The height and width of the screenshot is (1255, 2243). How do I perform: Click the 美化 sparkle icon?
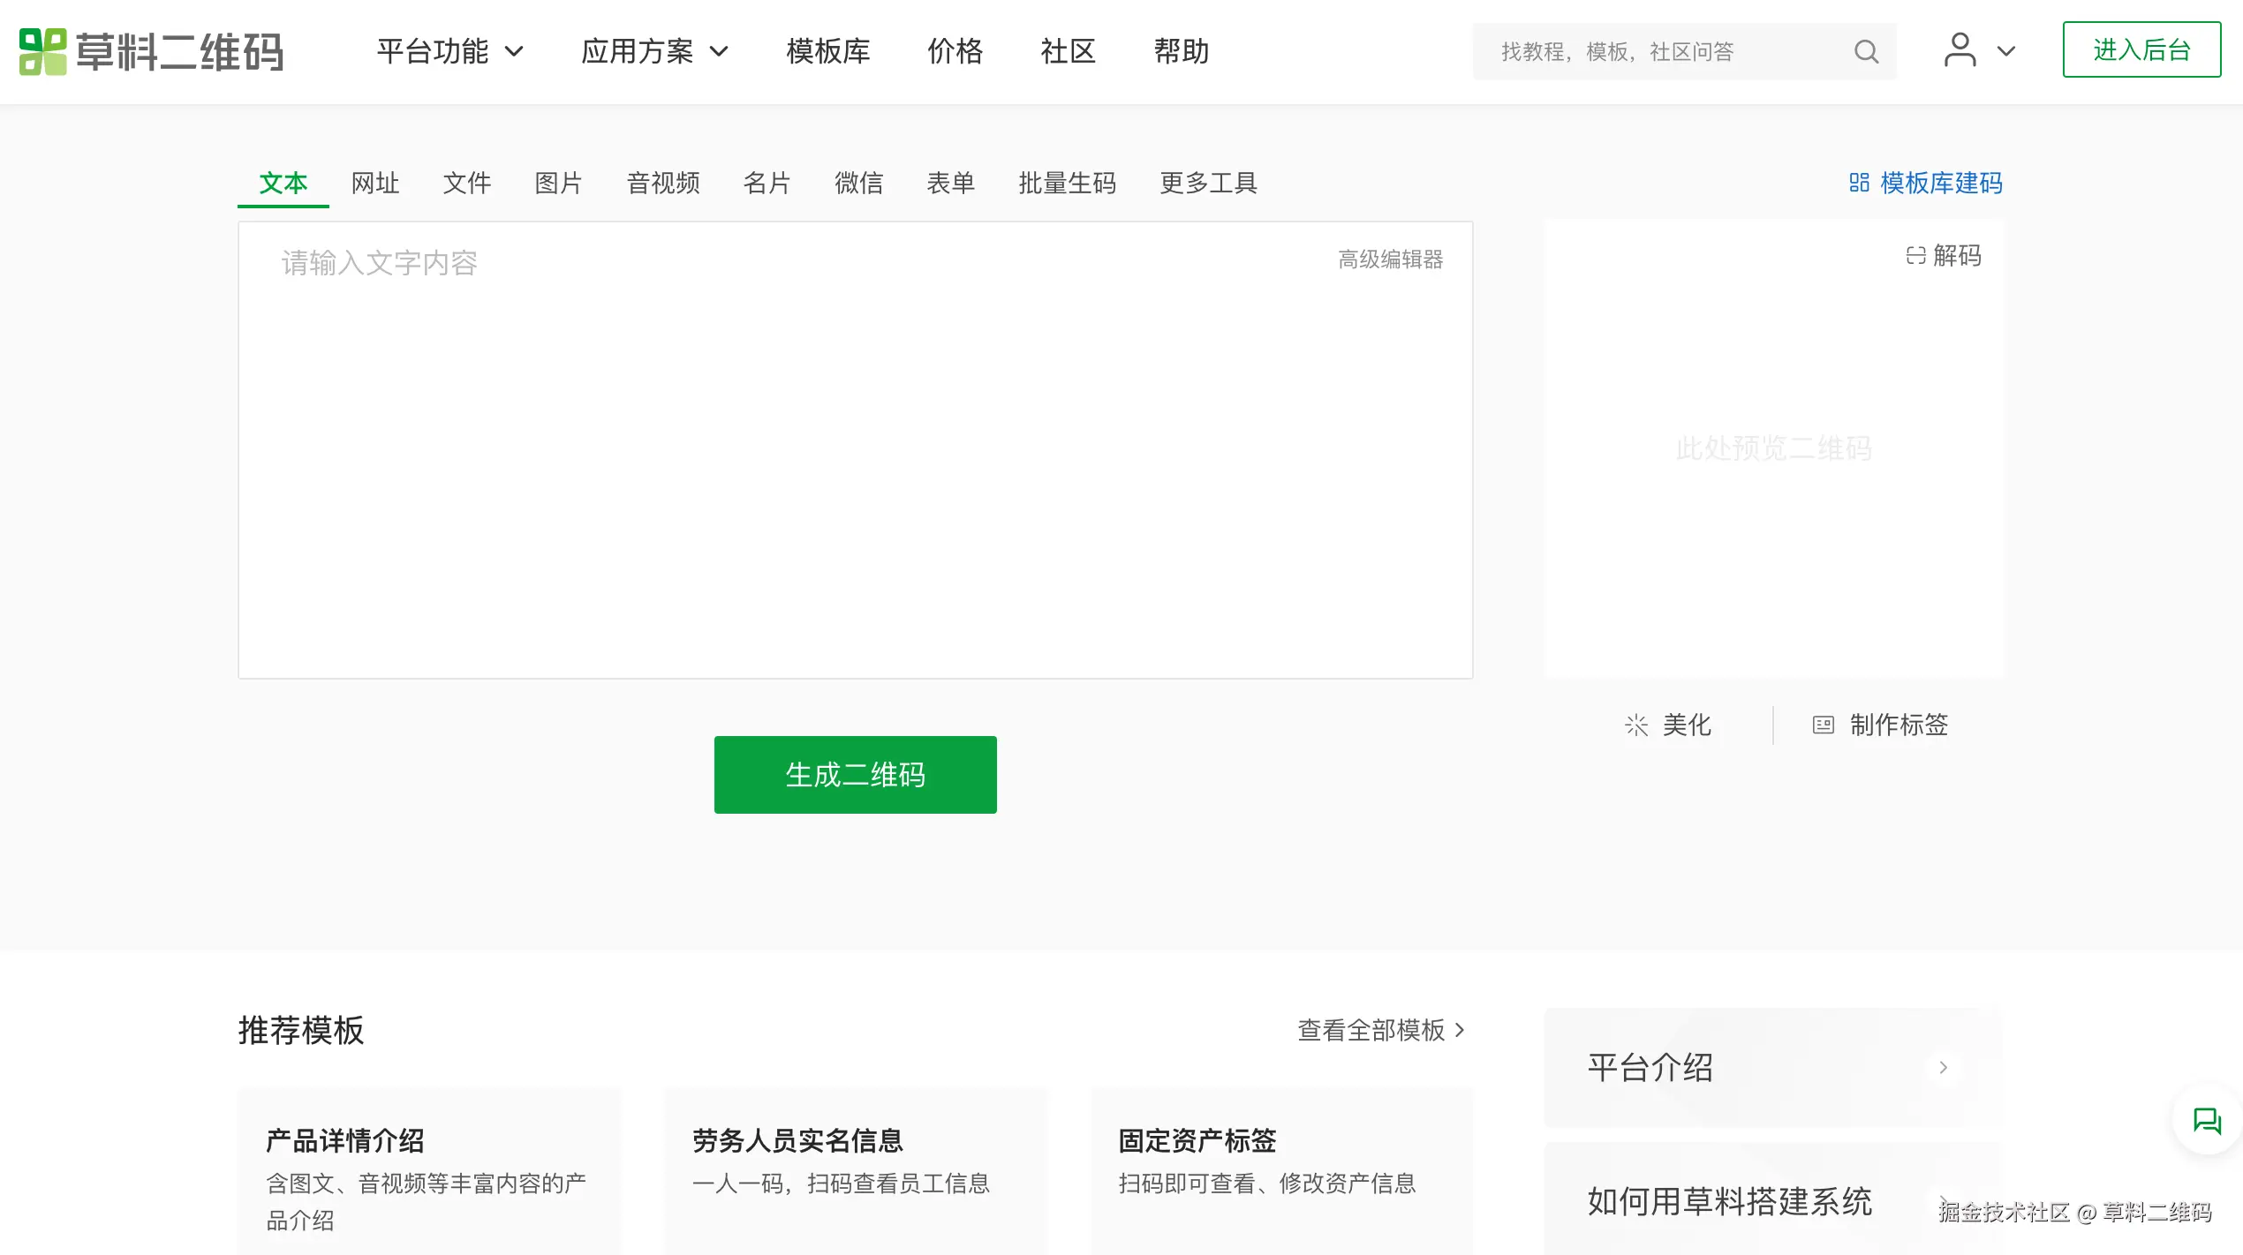(x=1636, y=725)
